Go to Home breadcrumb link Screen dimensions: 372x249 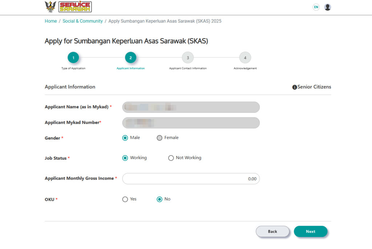(51, 21)
